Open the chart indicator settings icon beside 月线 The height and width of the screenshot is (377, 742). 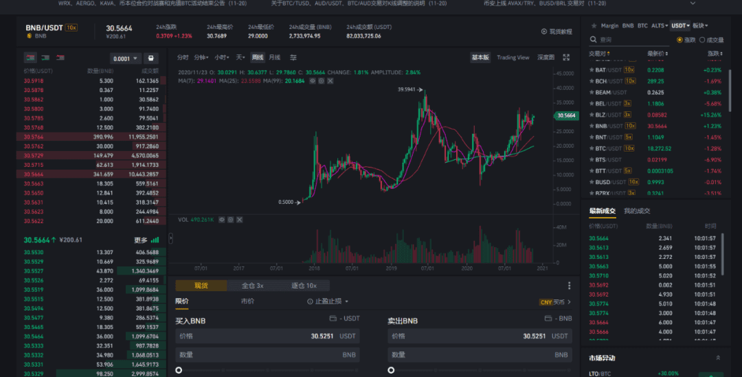click(293, 57)
